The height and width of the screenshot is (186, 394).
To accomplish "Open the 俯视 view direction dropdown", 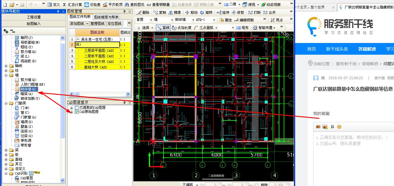I will (x=258, y=5).
